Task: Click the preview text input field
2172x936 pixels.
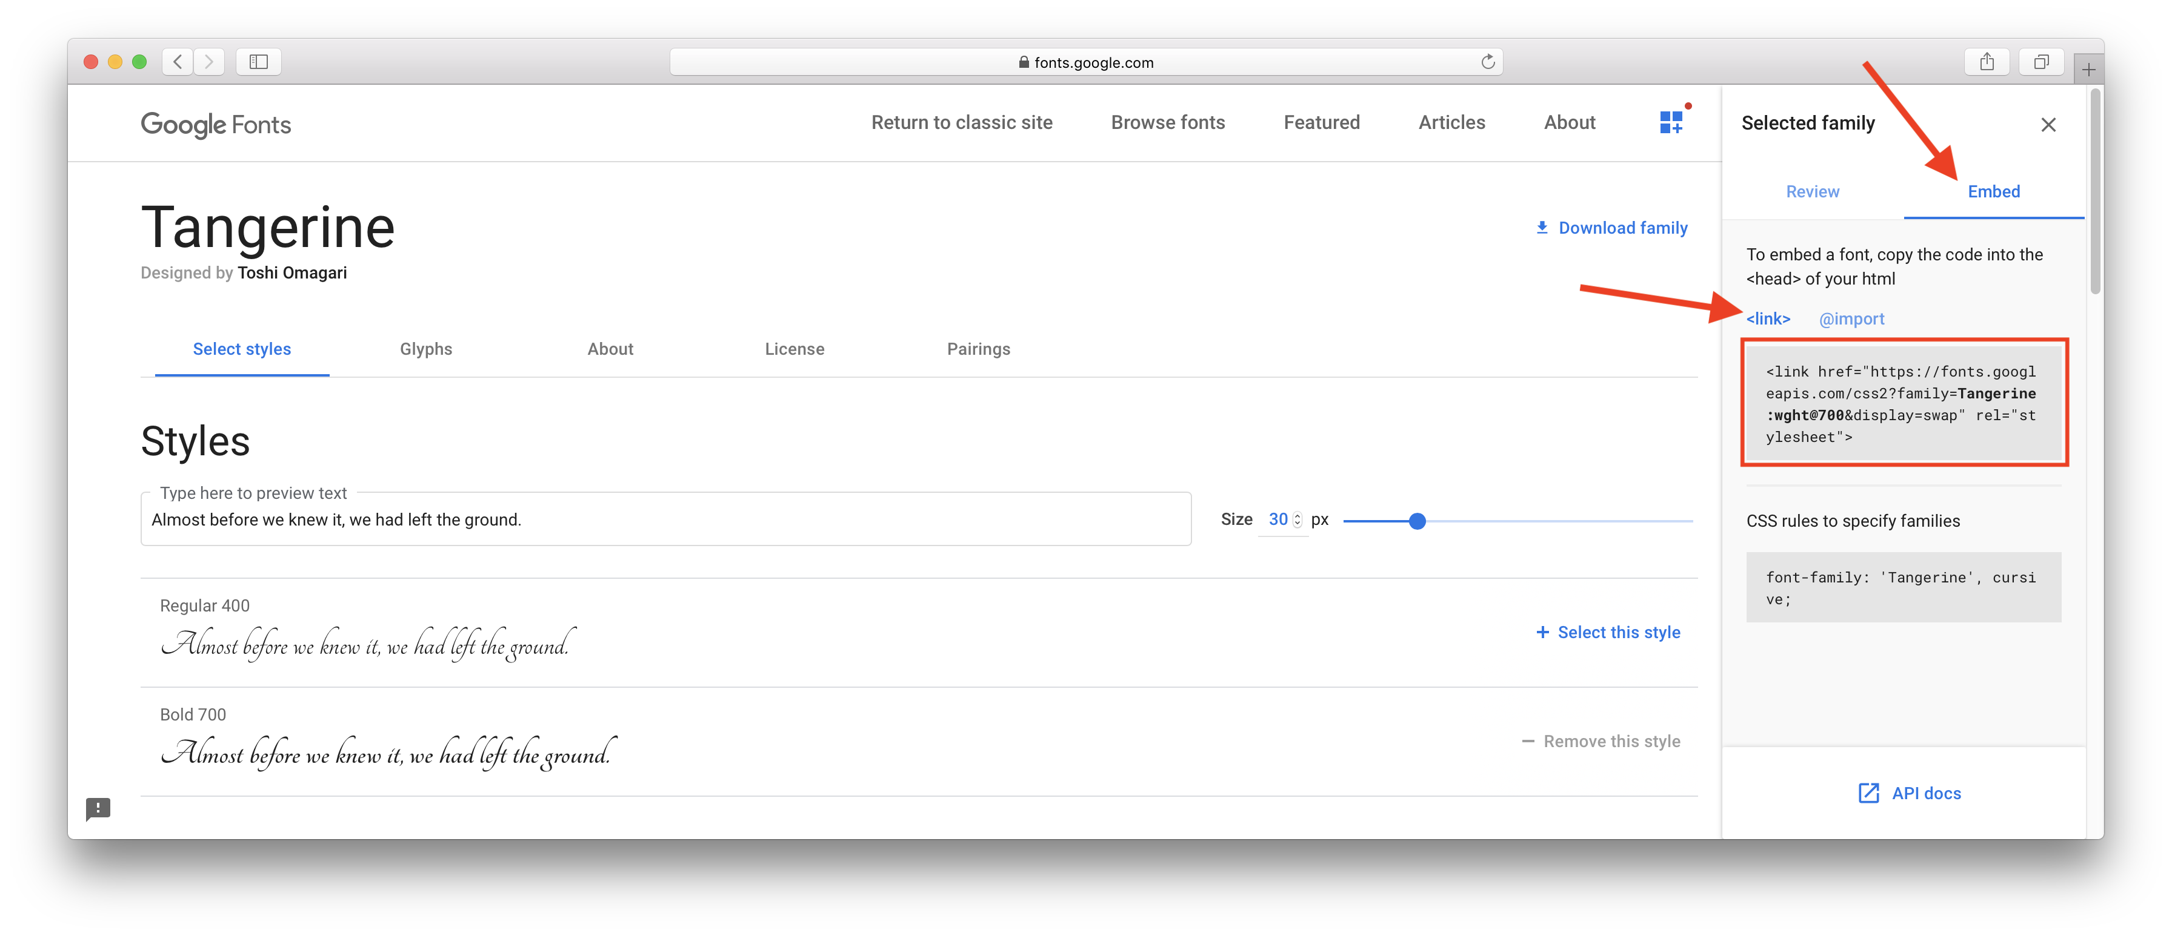Action: (665, 520)
